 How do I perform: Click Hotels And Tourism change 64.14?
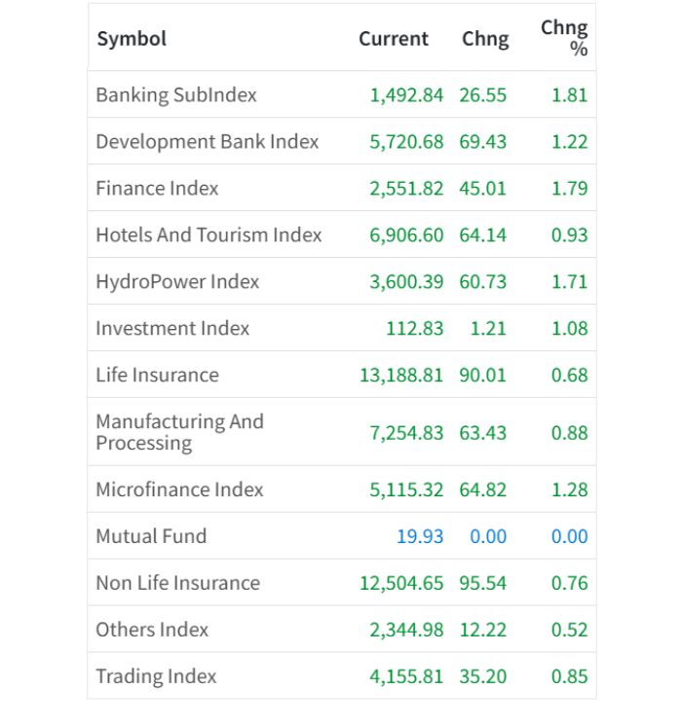(483, 236)
